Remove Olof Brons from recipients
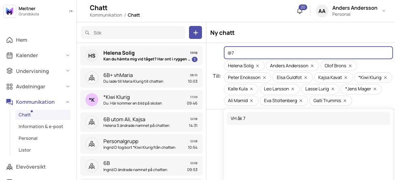 (x=350, y=66)
